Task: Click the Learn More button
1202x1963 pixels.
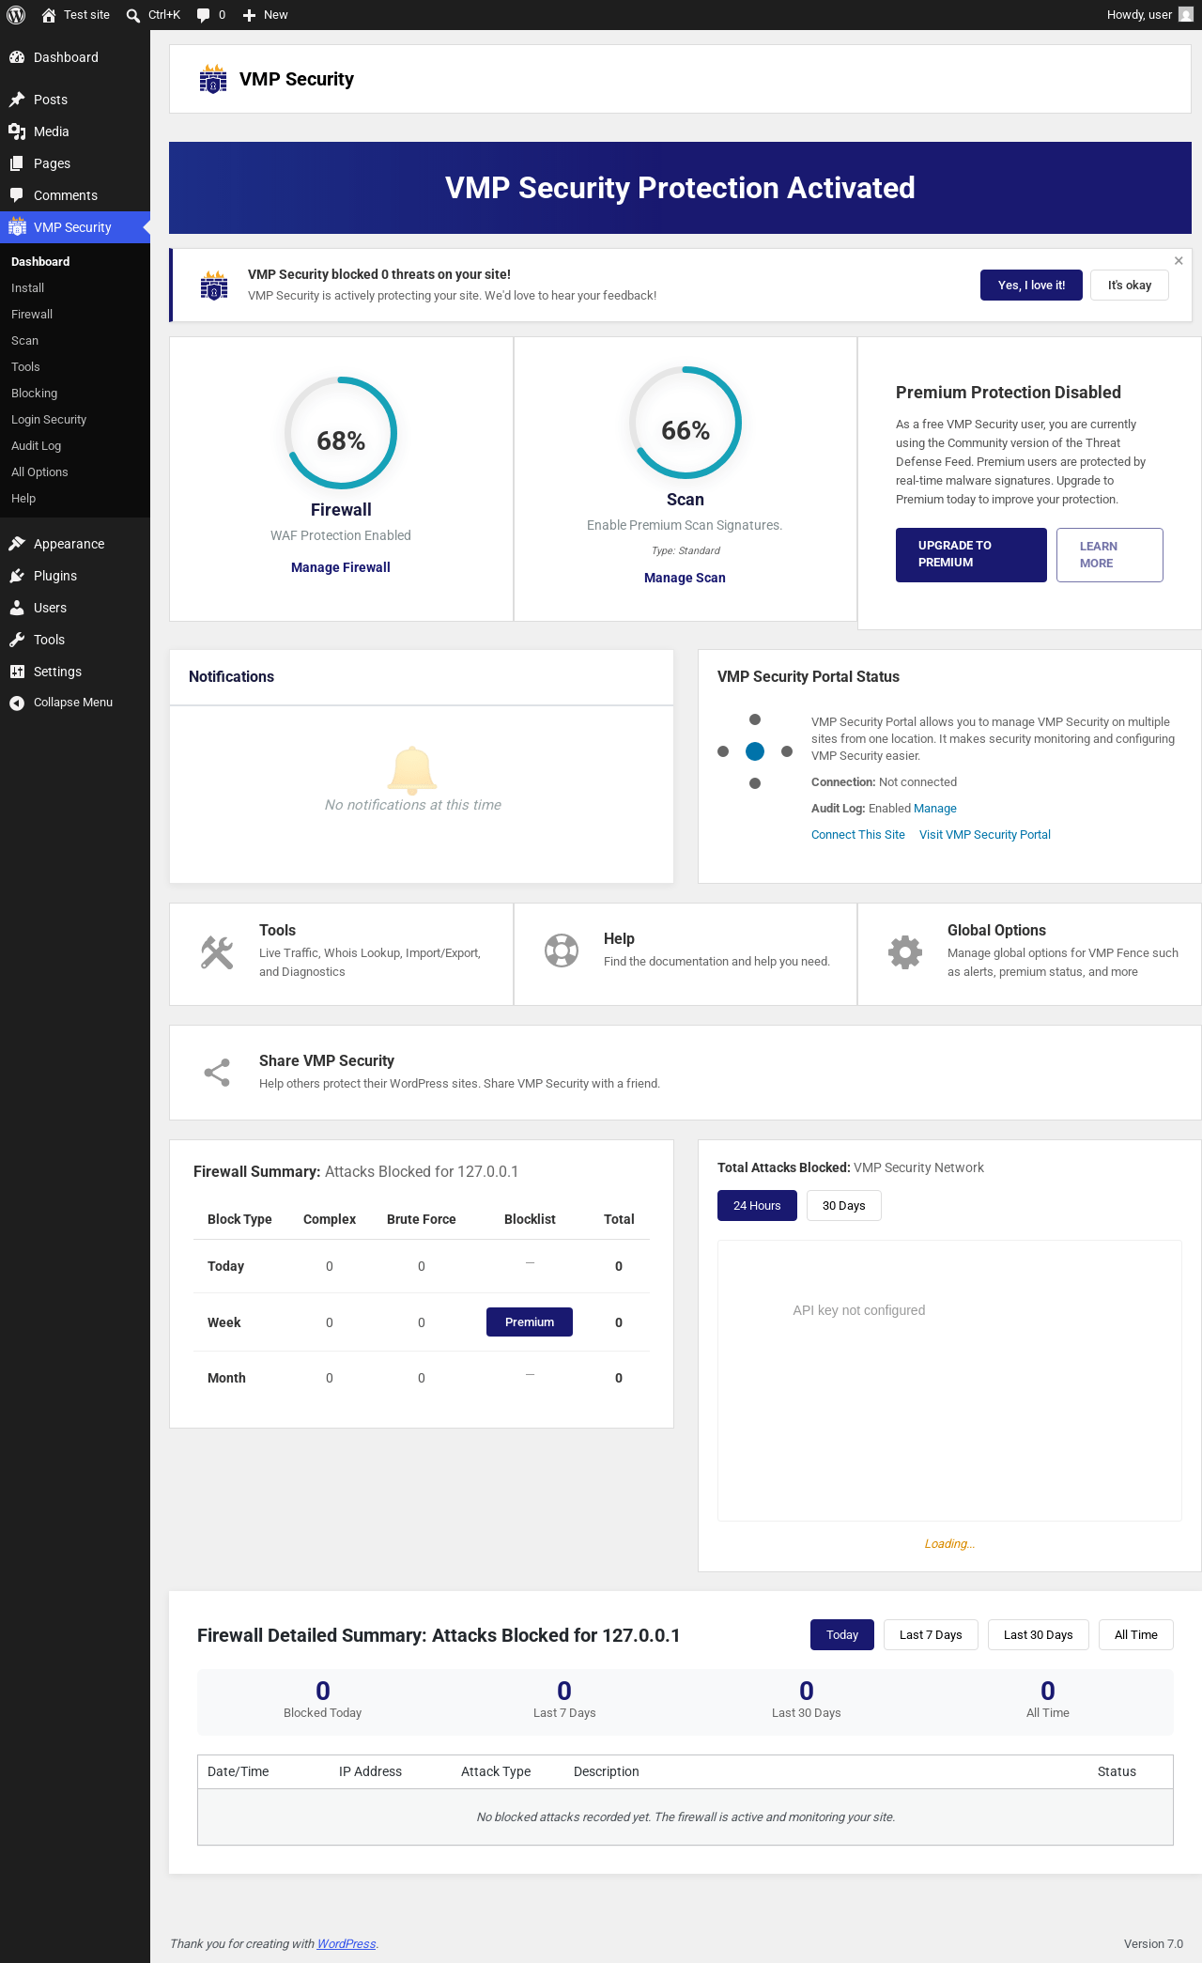Action: [1110, 555]
